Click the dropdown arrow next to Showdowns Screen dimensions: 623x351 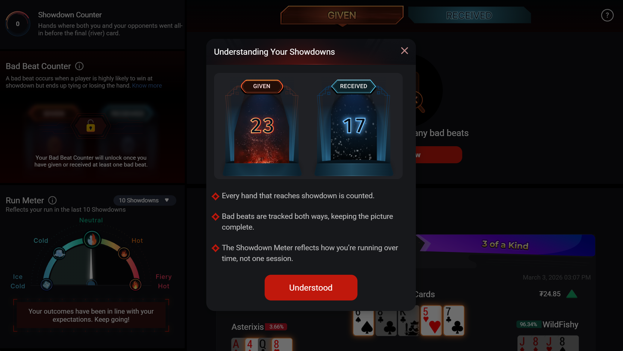(x=167, y=200)
